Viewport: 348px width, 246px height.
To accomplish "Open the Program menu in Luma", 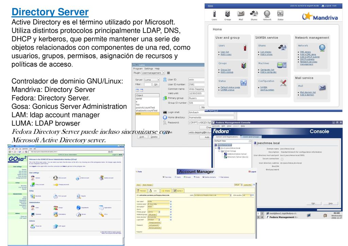I will pyautogui.click(x=138, y=69).
